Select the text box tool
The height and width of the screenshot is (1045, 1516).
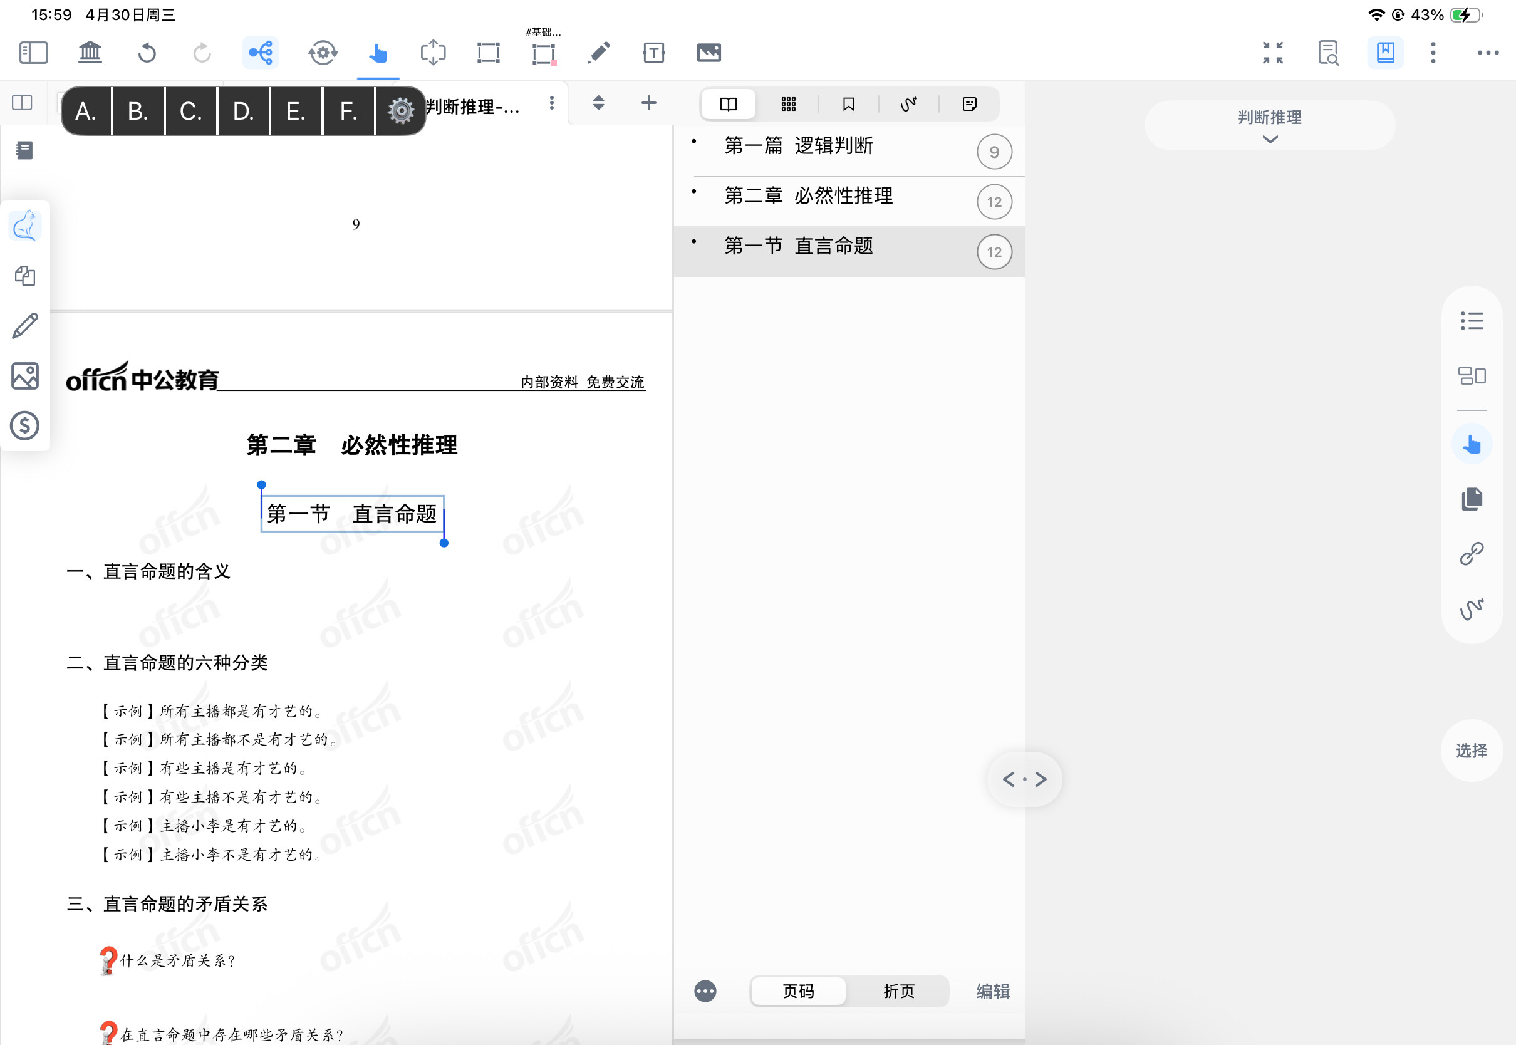(653, 53)
